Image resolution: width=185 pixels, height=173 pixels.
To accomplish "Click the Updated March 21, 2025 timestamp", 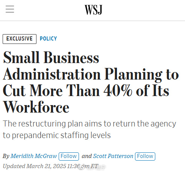I will [50, 166].
